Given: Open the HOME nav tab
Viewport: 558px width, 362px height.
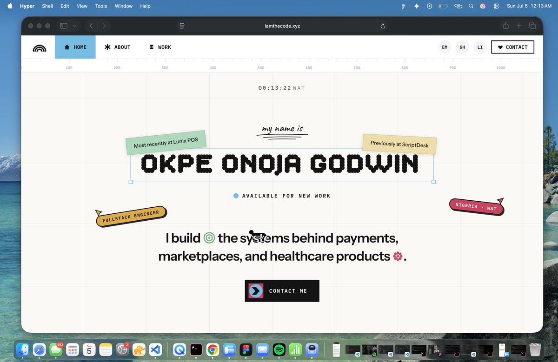Looking at the screenshot, I should 75,47.
